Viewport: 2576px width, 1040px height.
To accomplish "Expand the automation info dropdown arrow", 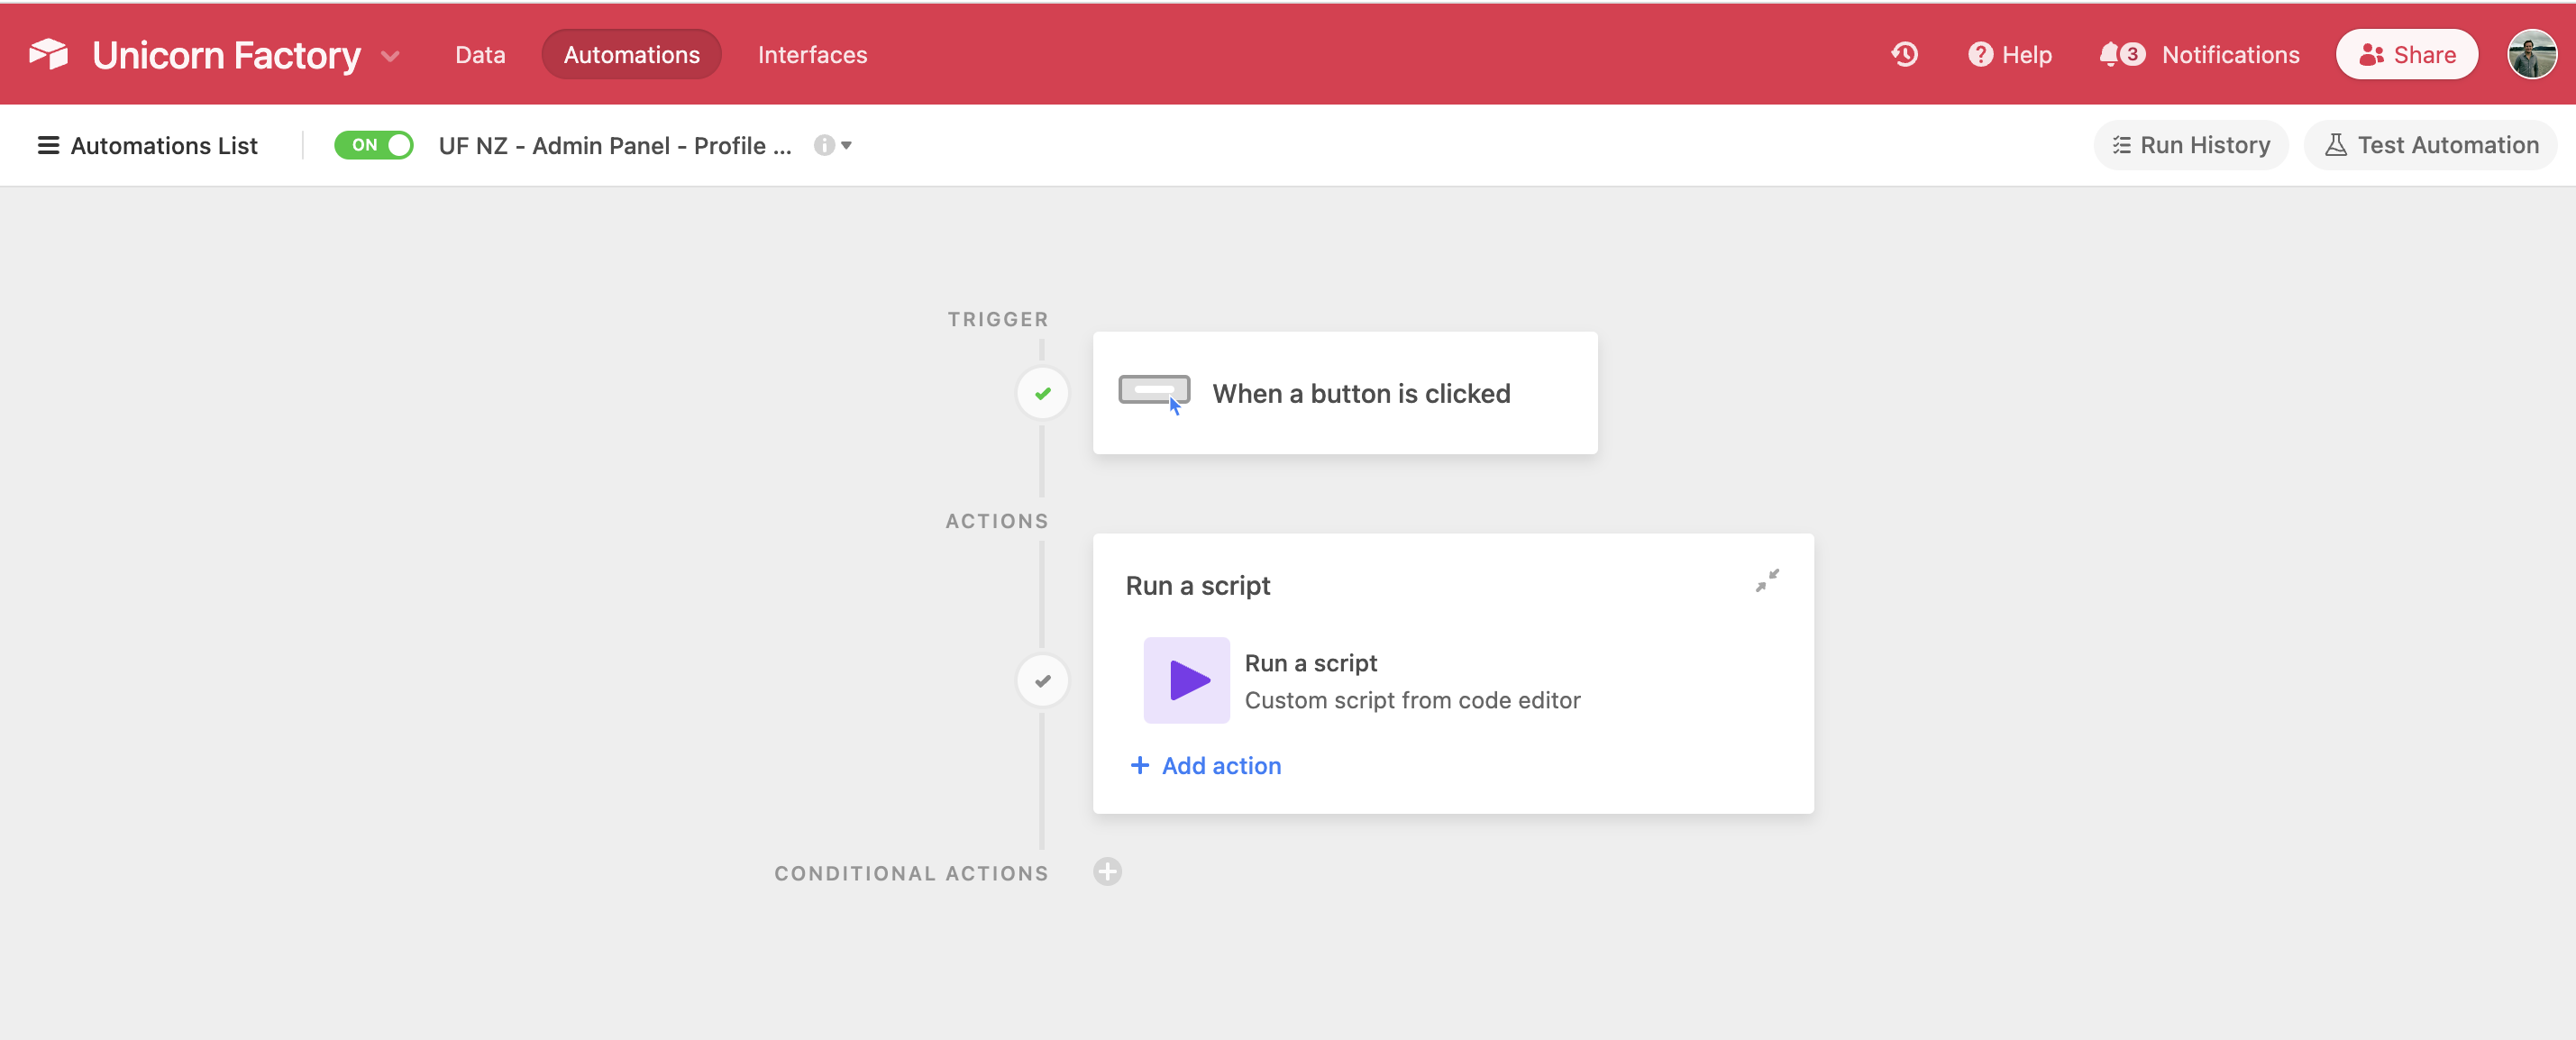I will pyautogui.click(x=846, y=146).
